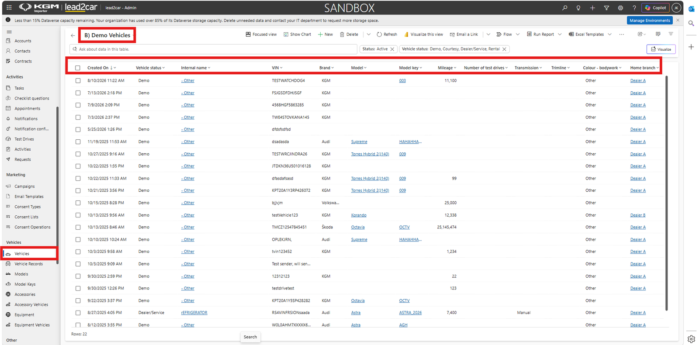699x345 pixels.
Task: Expand Run Report dropdown arrow
Action: coord(560,34)
